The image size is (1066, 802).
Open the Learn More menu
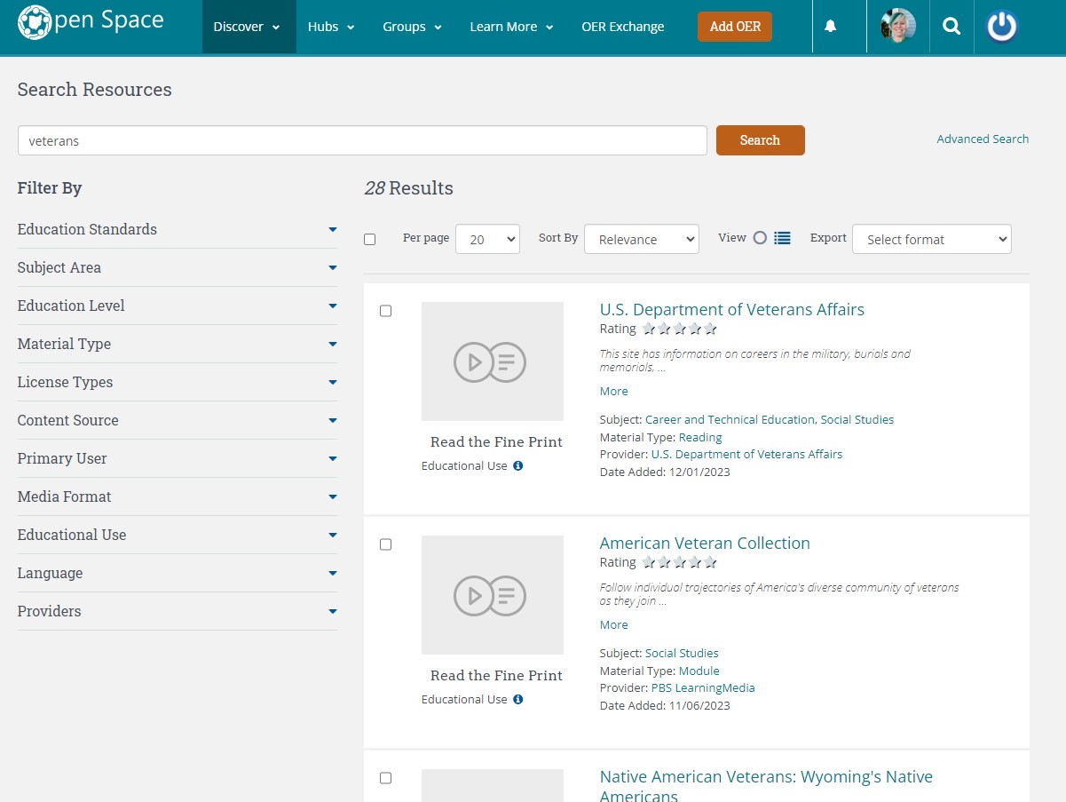point(512,27)
